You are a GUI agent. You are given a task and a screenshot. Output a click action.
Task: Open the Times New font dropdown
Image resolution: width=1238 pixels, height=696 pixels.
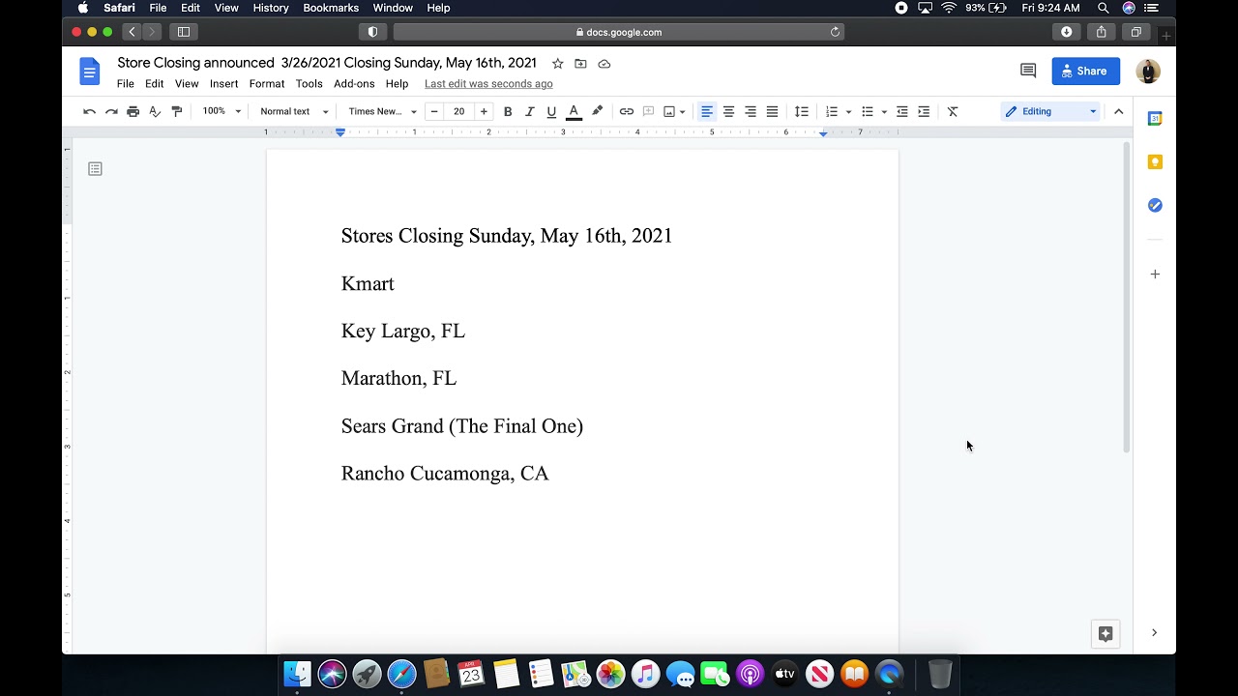pyautogui.click(x=382, y=111)
